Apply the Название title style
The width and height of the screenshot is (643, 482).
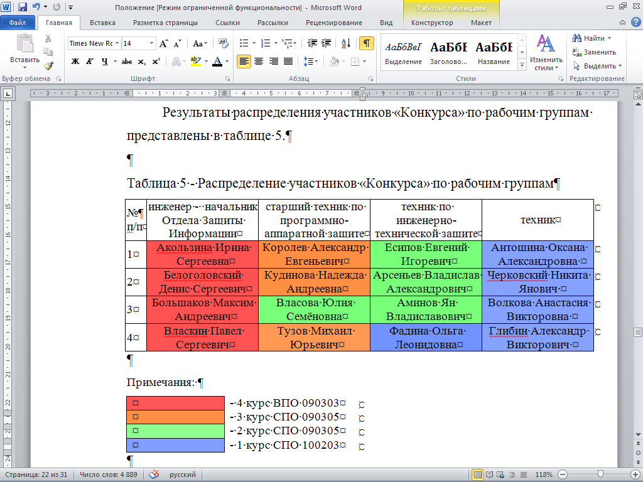coord(494,53)
